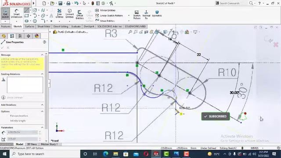Open Microsoft Edge from the taskbar
This screenshot has width=281, height=158.
(105, 154)
